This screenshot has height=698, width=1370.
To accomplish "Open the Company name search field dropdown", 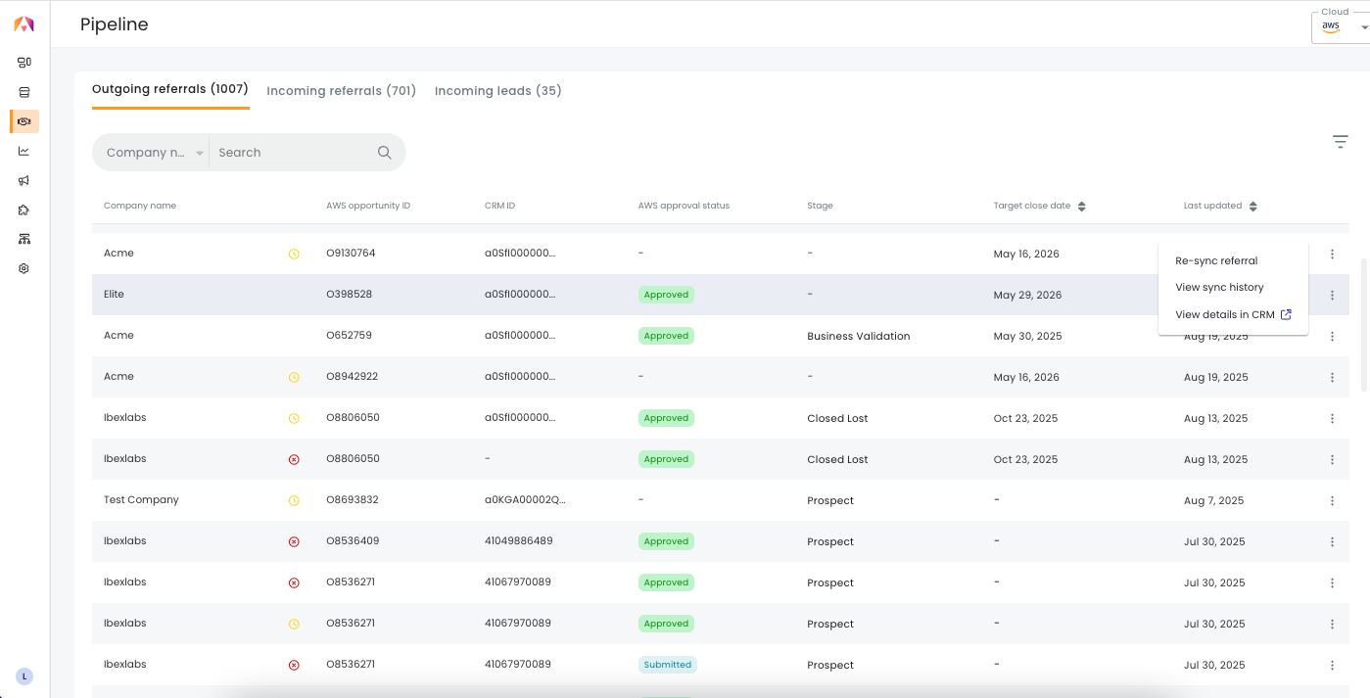I will click(x=154, y=153).
